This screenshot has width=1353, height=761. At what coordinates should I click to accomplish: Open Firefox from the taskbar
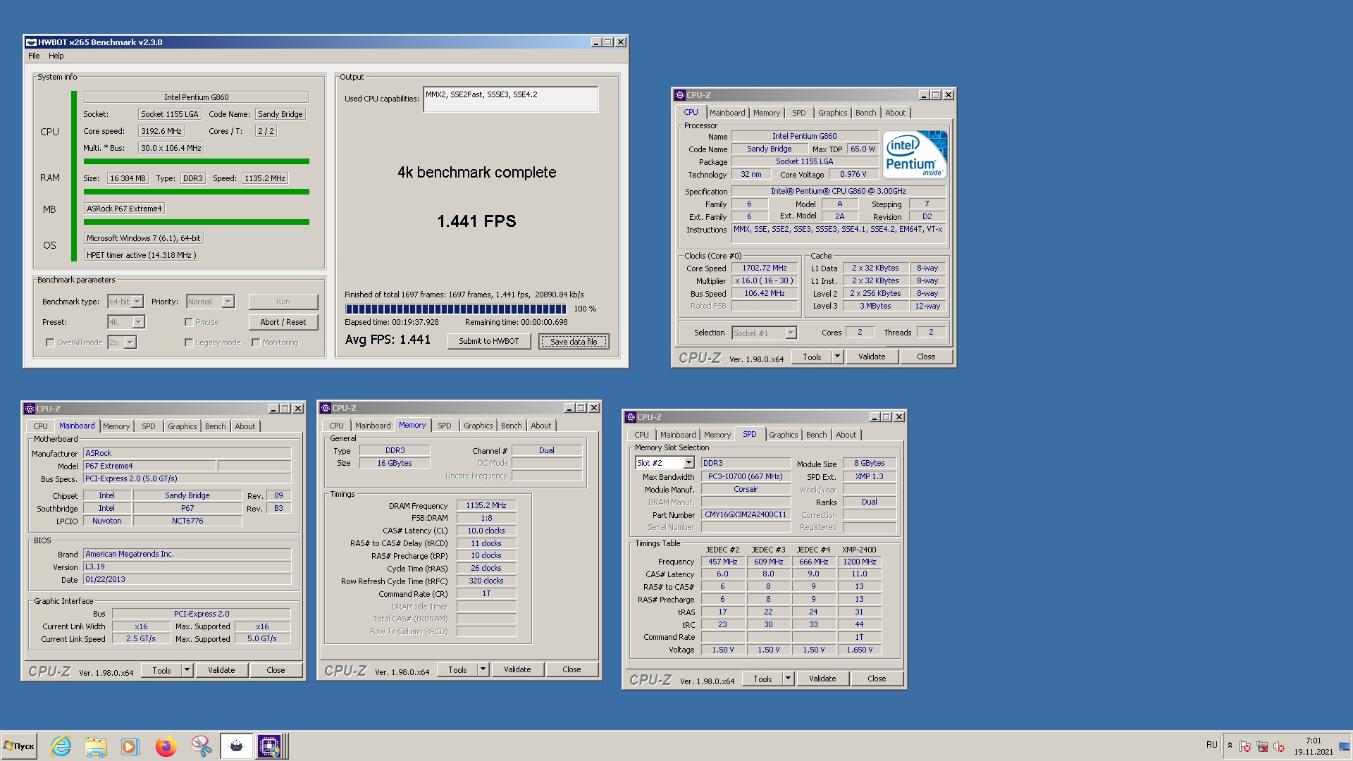pos(166,746)
